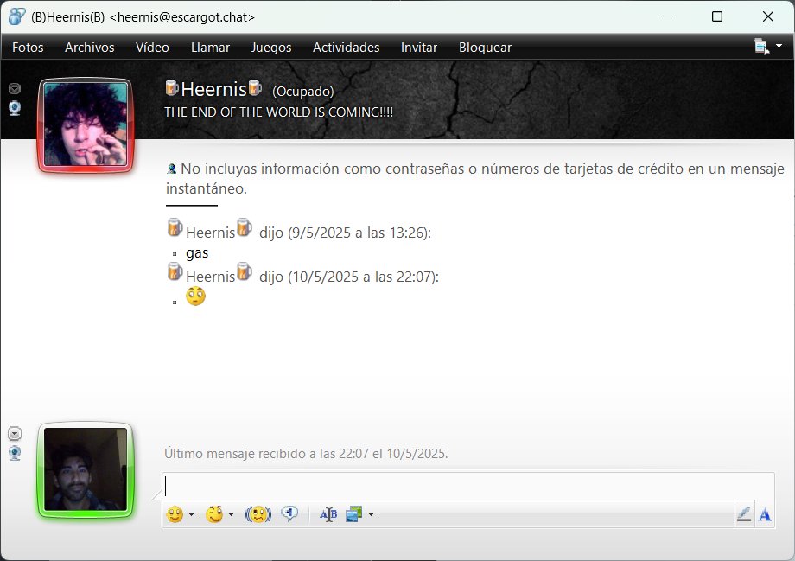Start a webcam session from the left sidebar
The width and height of the screenshot is (795, 561).
click(x=14, y=107)
